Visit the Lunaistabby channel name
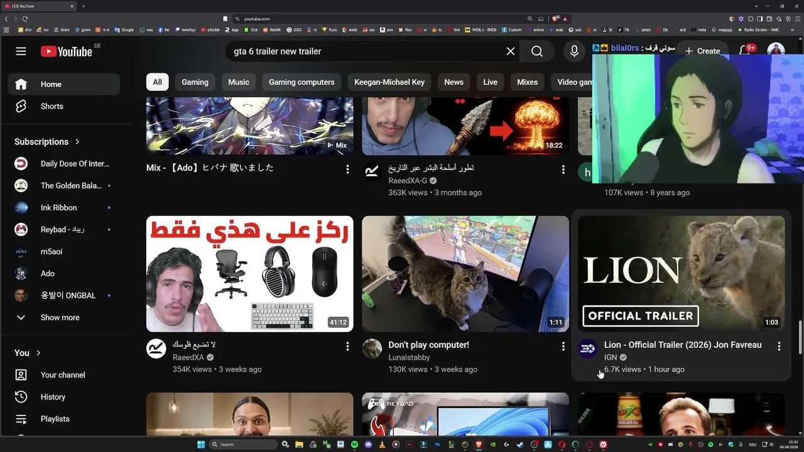Screen dimensions: 804x452 [x=410, y=357]
